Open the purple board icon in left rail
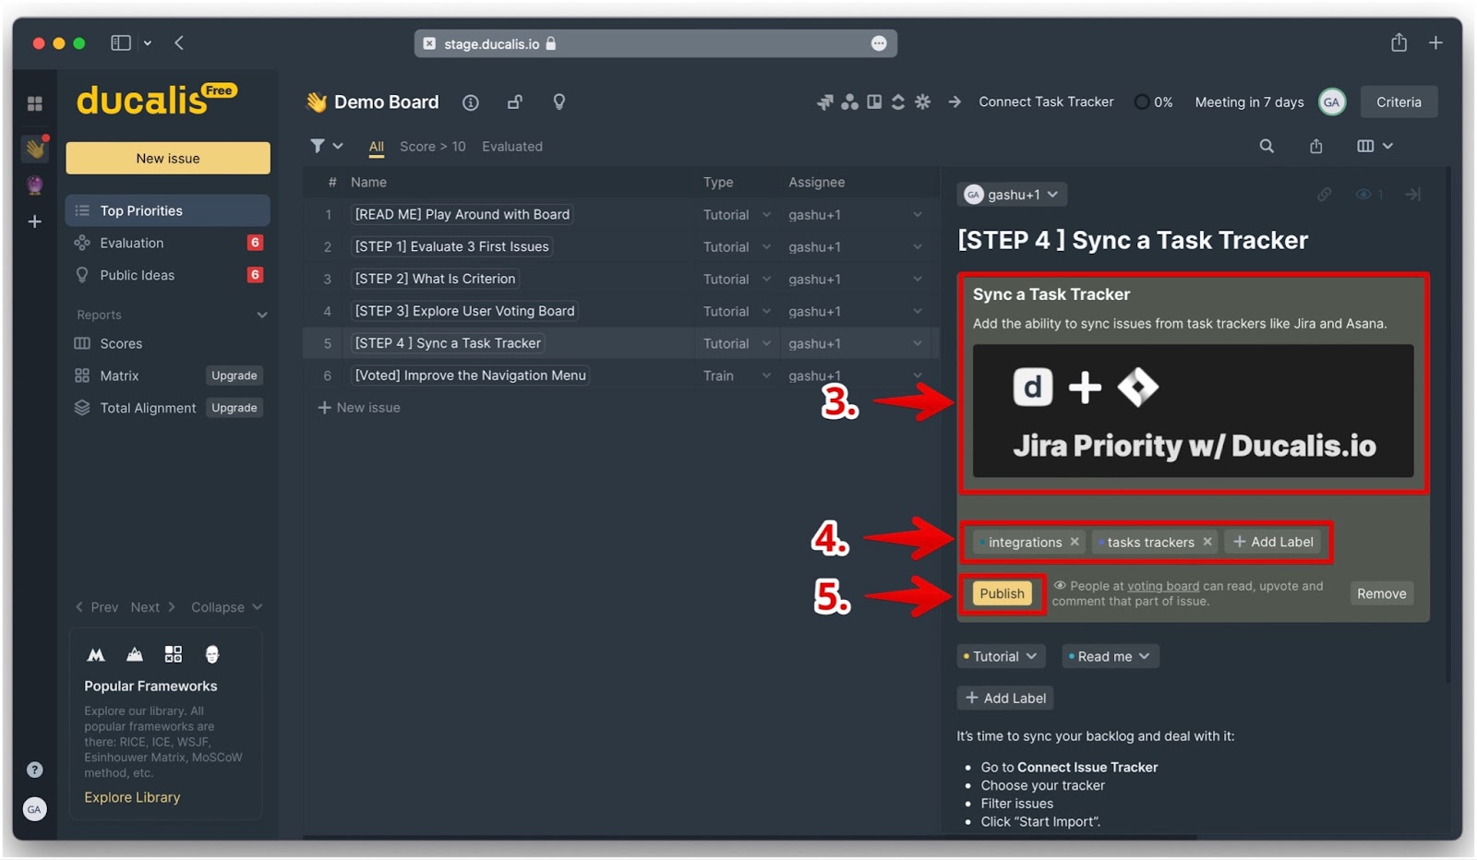This screenshot has height=860, width=1477. click(x=35, y=185)
